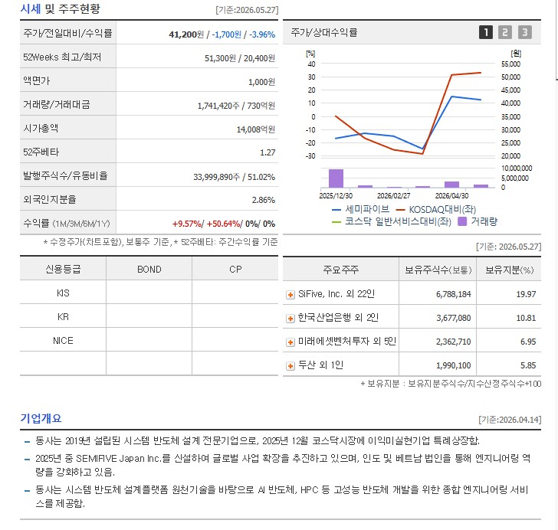This screenshot has height=530, width=558.
Task: Click the 기준:2026.04.14 date label
Action: pyautogui.click(x=510, y=420)
